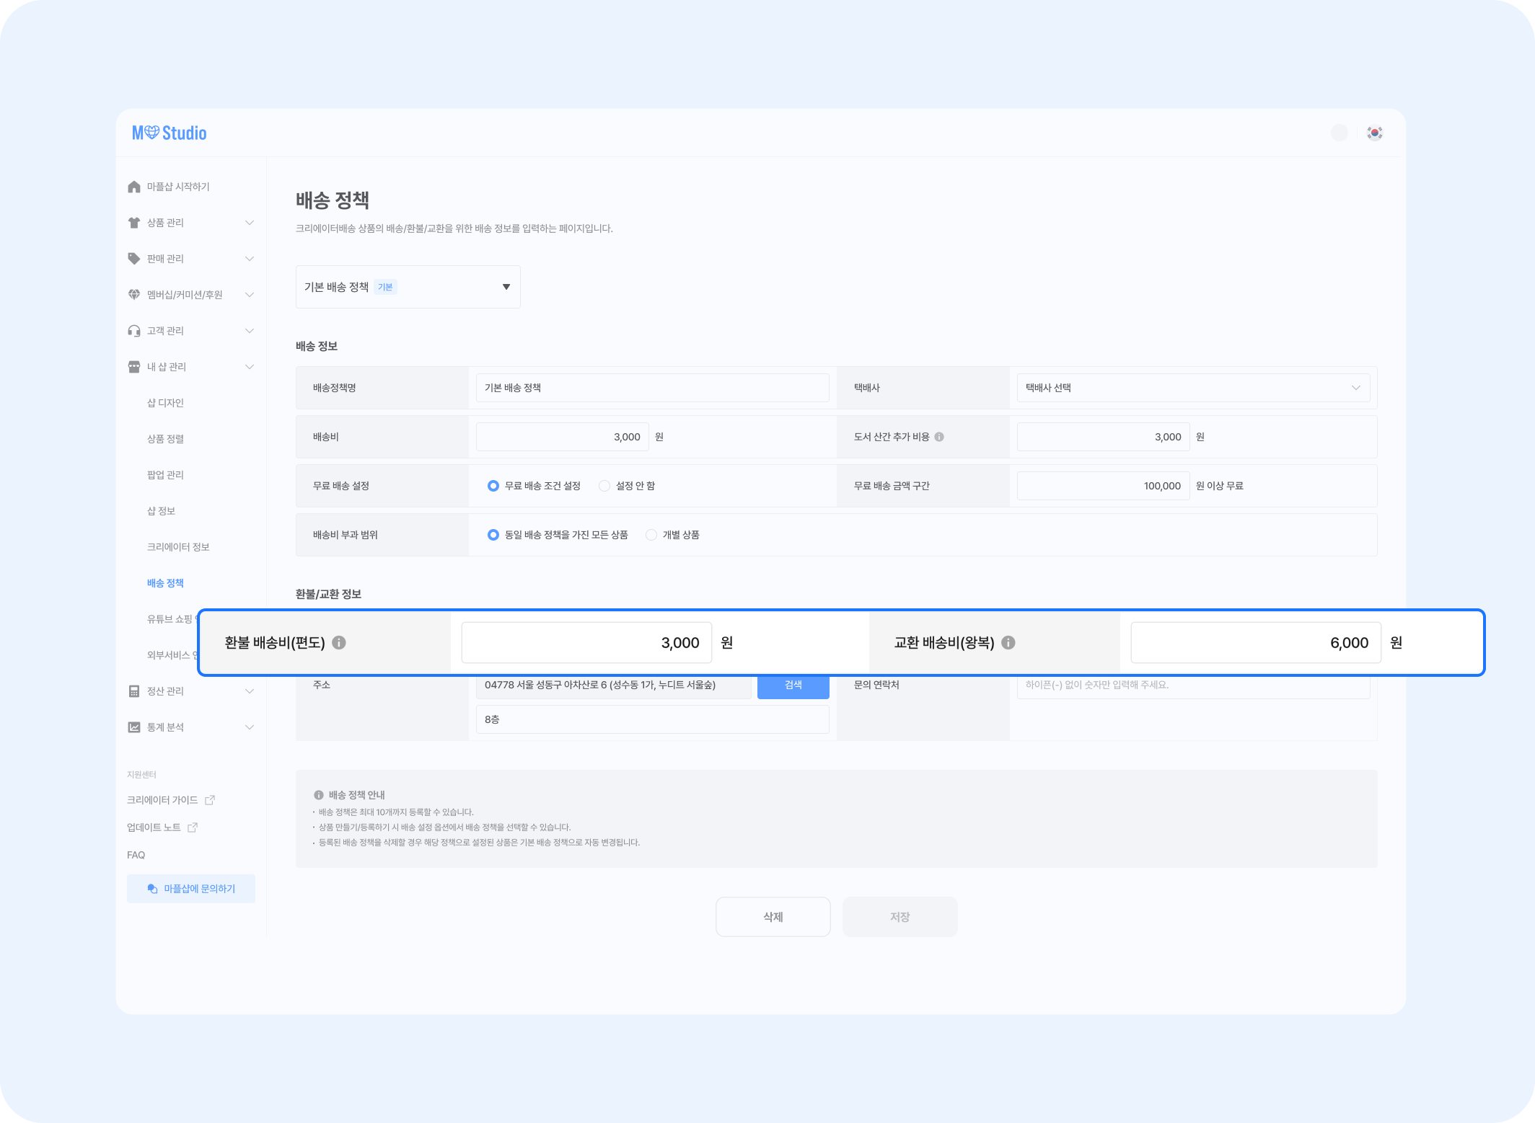Click info icon next to 도서 산간 추가 비용
1535x1123 pixels.
pyautogui.click(x=939, y=437)
